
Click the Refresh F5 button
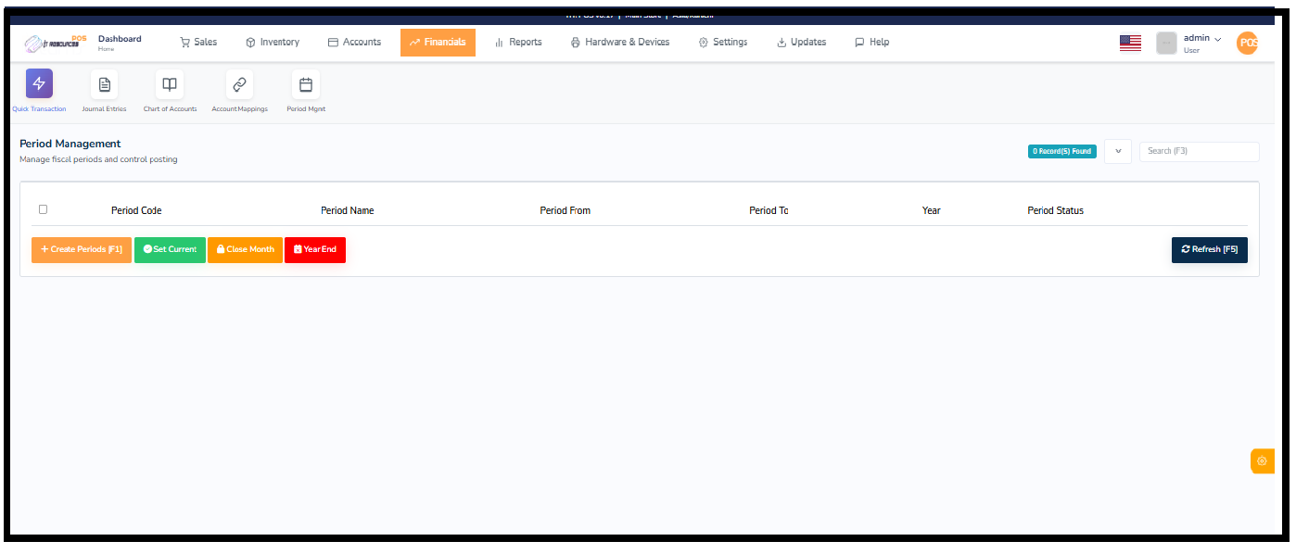(x=1209, y=249)
